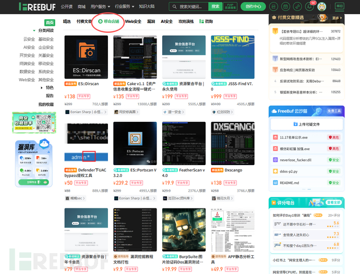360x274 pixels.
Task: Click the magnifier icon in the search box
Action: pos(175,7)
